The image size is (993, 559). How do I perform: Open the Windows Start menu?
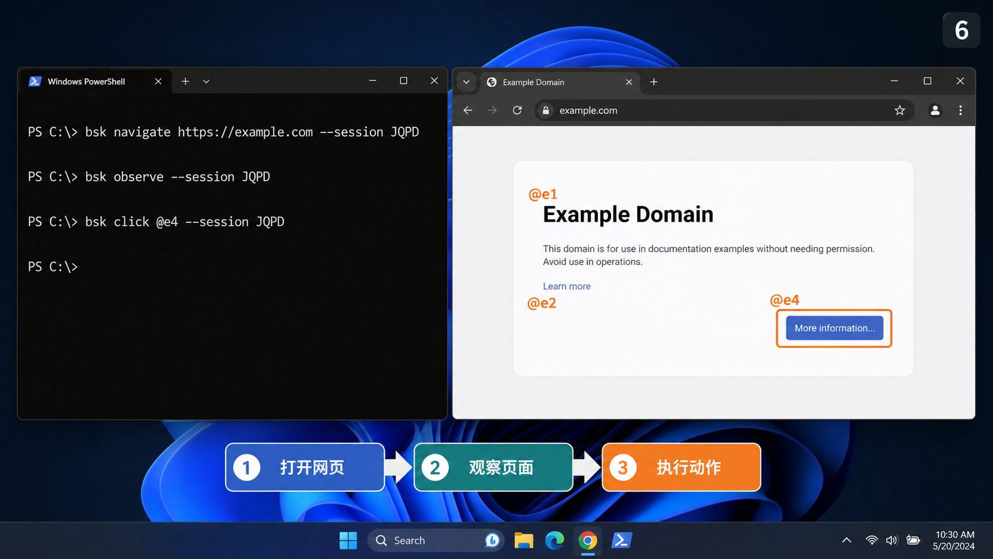click(348, 541)
